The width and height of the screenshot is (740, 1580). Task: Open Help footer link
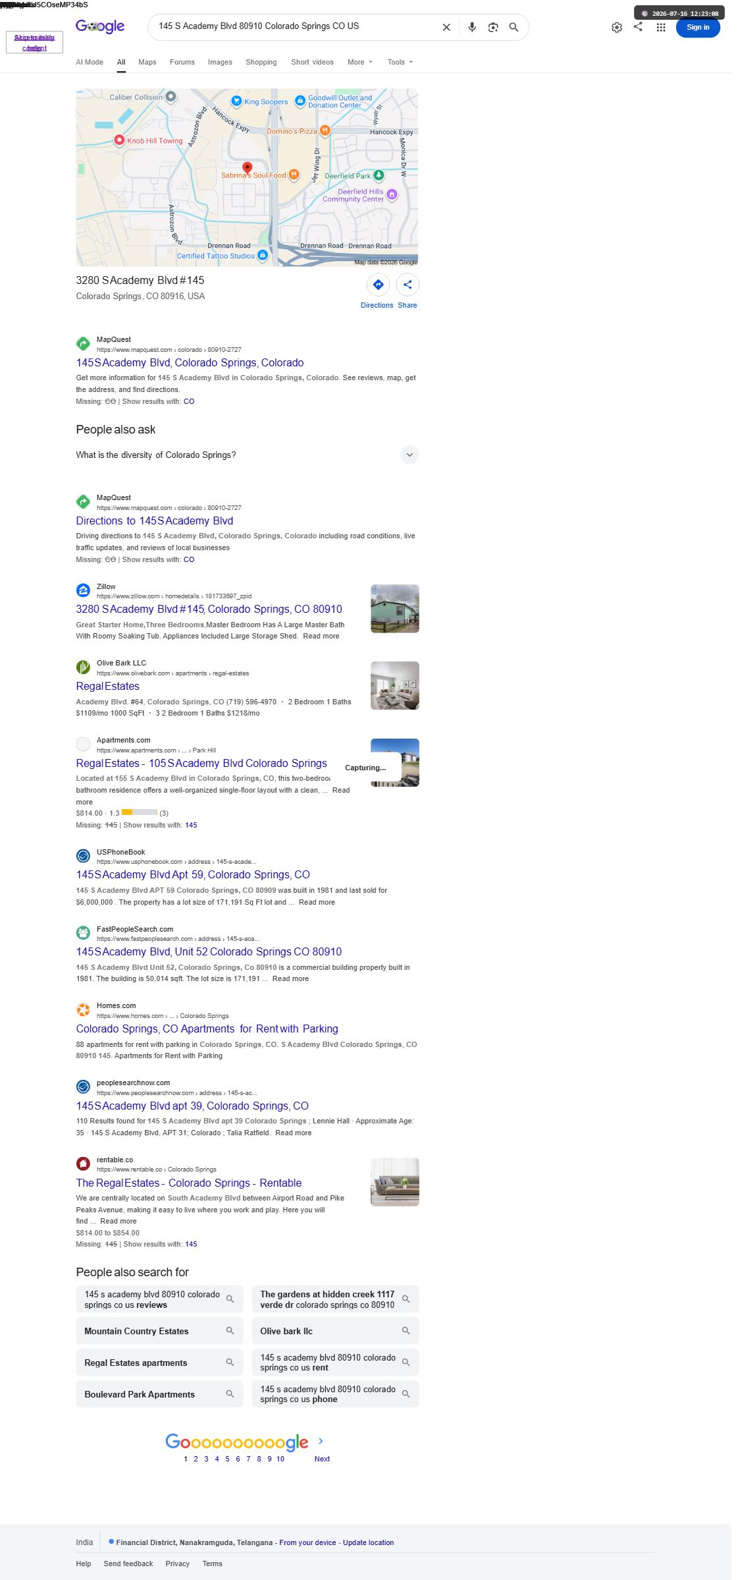point(84,1564)
